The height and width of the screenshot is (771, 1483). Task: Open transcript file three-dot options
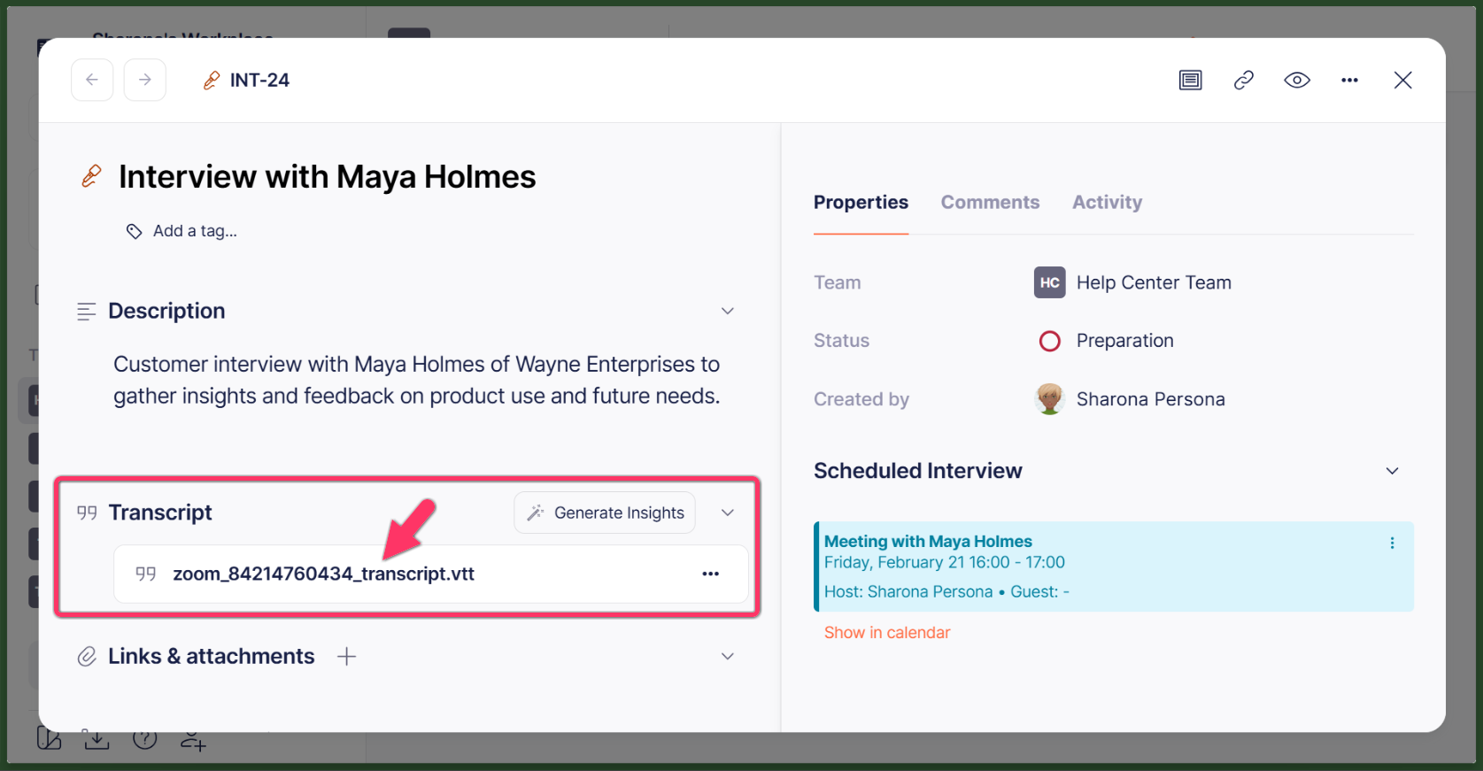pyautogui.click(x=711, y=574)
